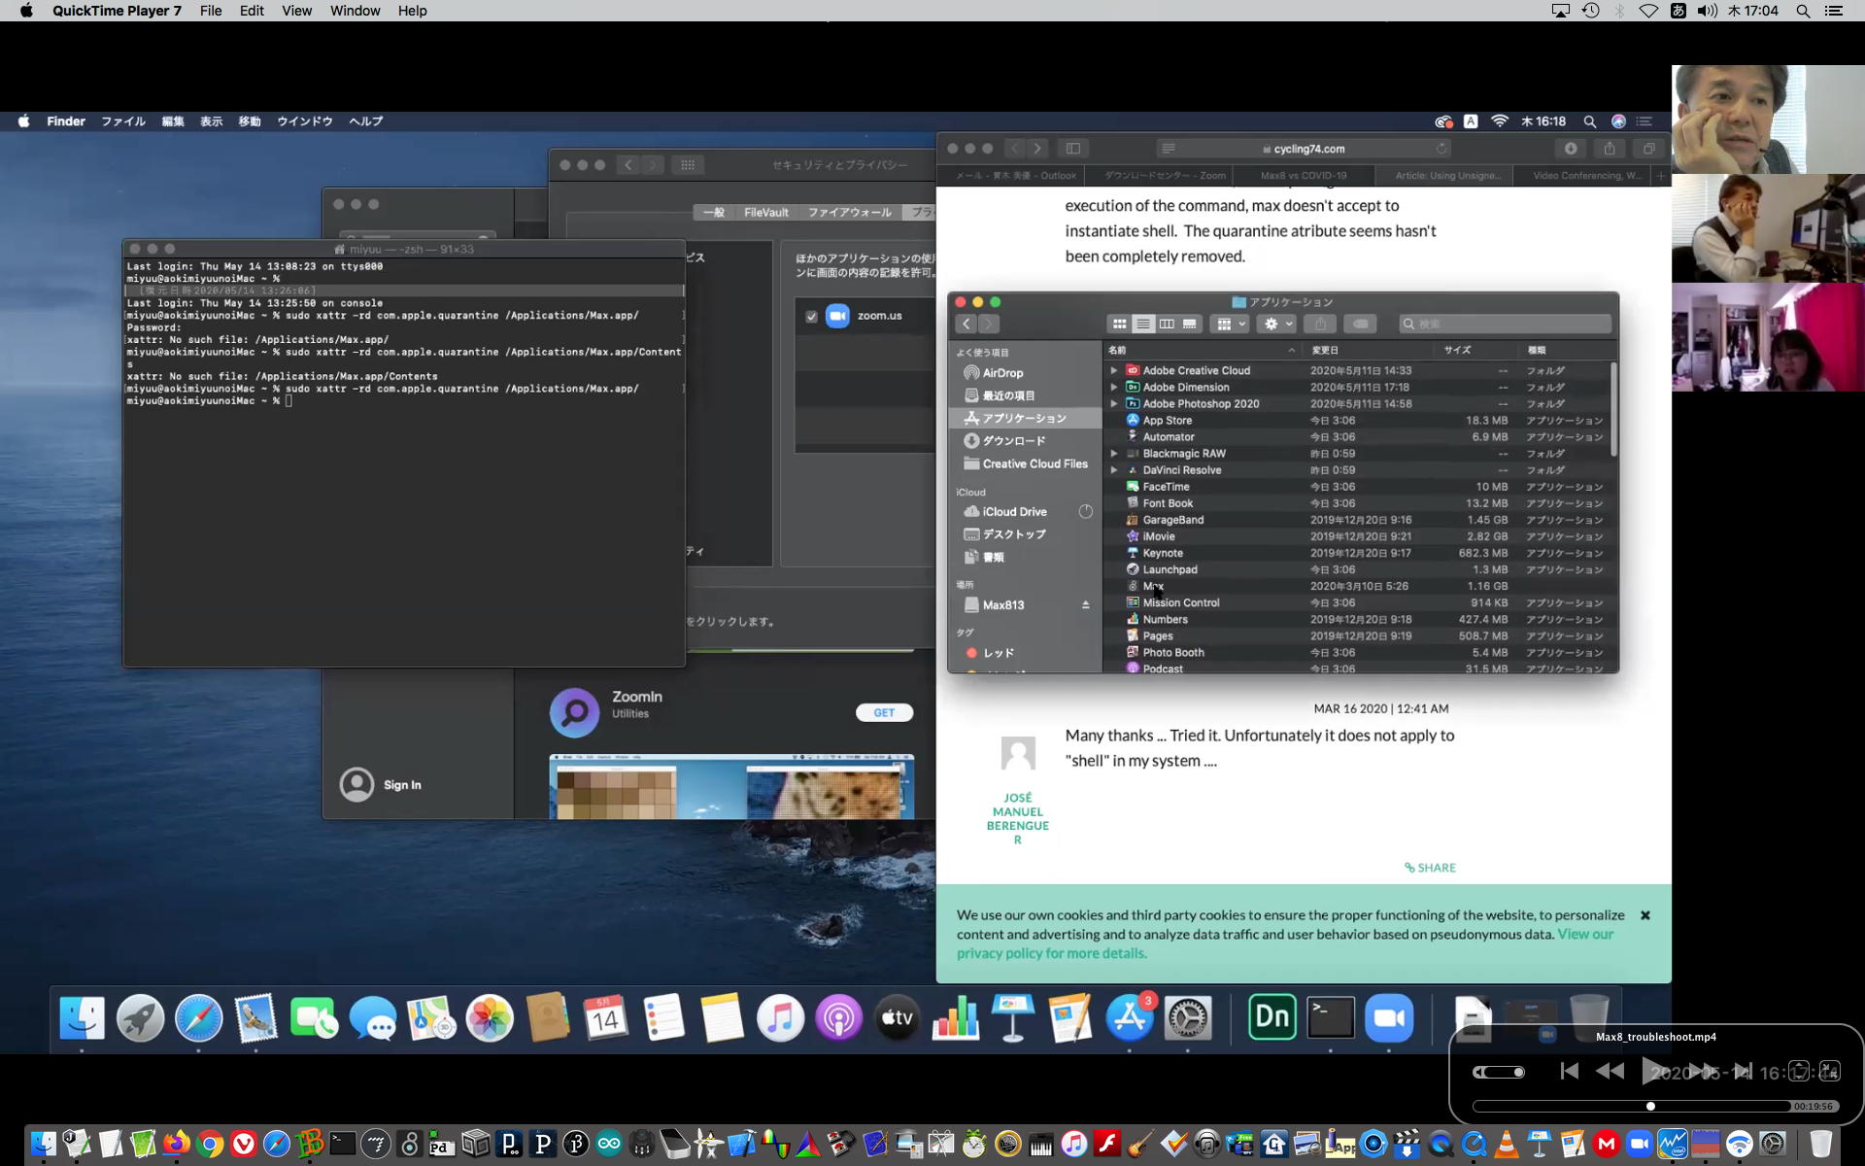Click the privacy policy link in cookie banner
Screen dimensions: 1865x1166
pyautogui.click(x=1051, y=953)
